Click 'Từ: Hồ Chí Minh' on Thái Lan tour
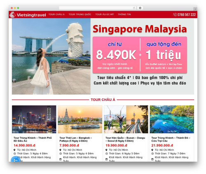Viewport: 206px width, 174px height. [x=73, y=150]
